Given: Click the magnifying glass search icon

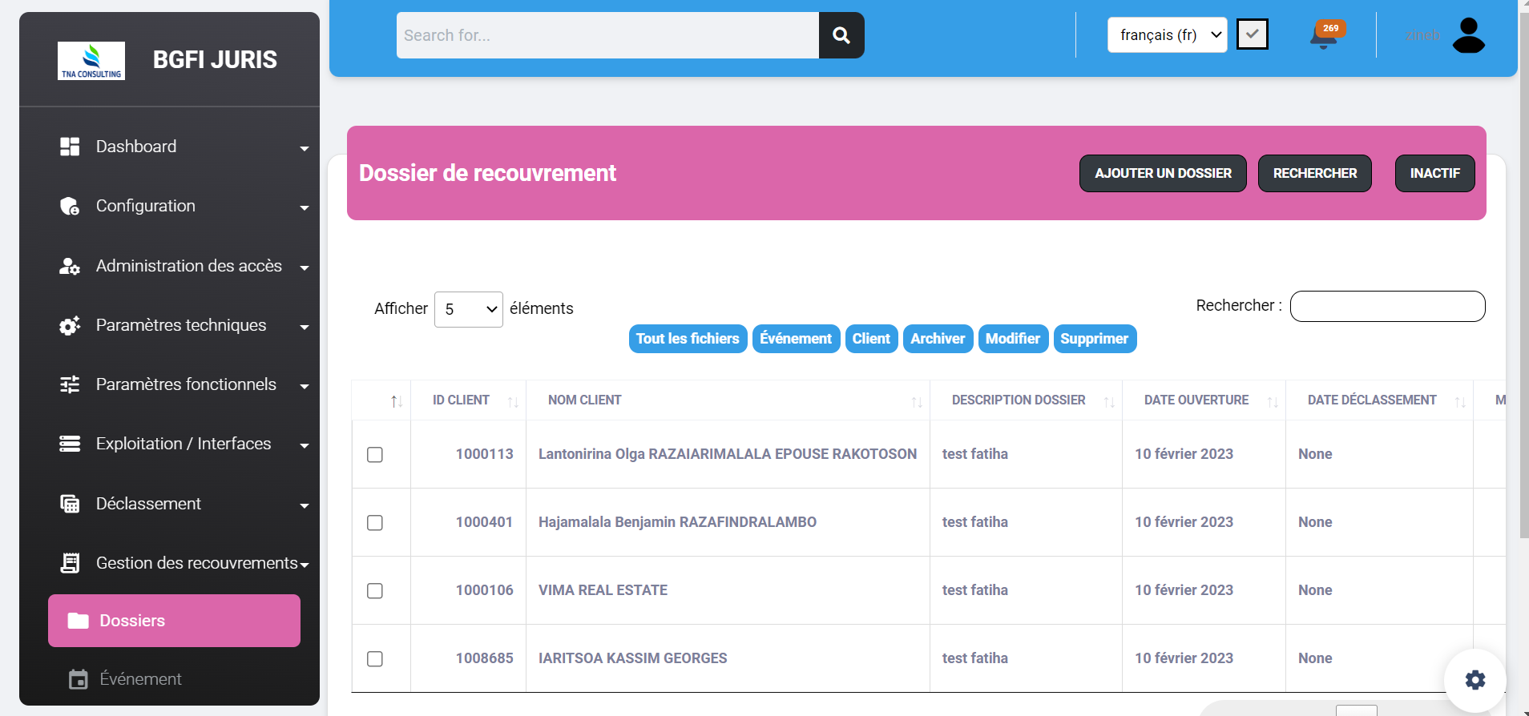Looking at the screenshot, I should pyautogui.click(x=841, y=35).
